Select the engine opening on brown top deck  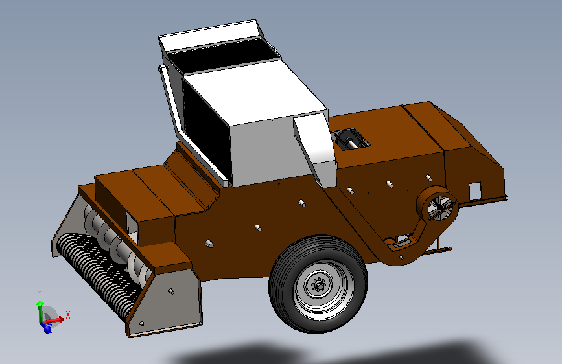[x=350, y=139]
